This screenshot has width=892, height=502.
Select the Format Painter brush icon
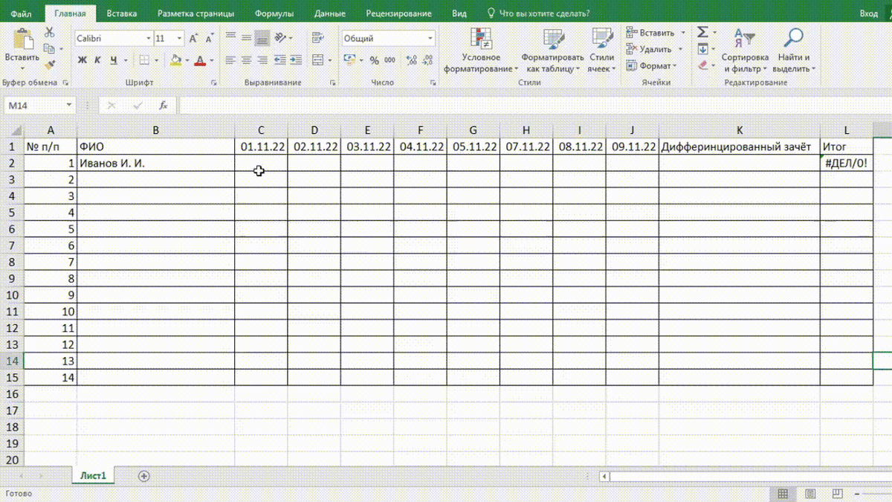point(50,65)
